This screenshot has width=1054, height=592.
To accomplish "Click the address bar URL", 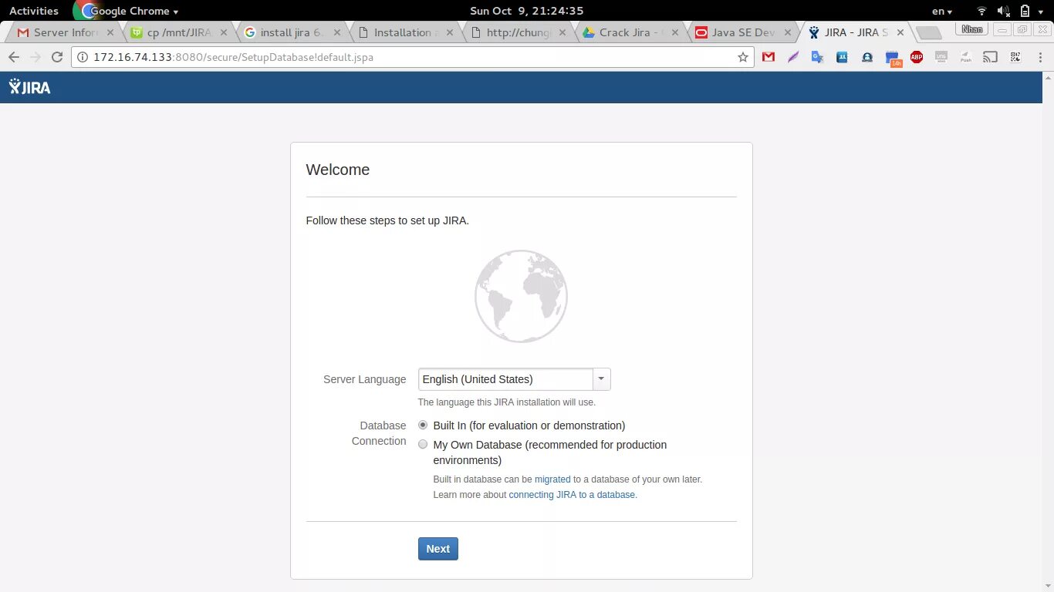I will pos(233,57).
